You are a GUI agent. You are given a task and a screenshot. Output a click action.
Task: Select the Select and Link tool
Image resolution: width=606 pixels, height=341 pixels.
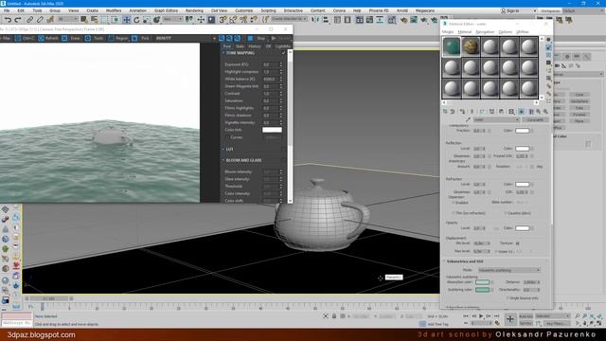pyautogui.click(x=29, y=20)
